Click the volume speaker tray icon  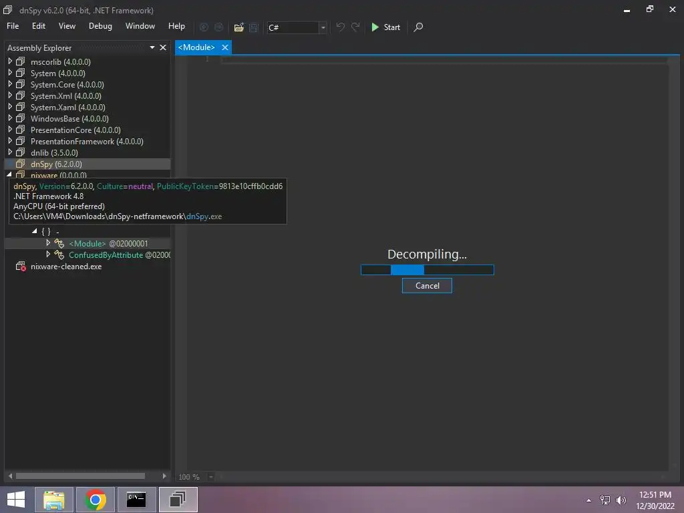coord(621,500)
